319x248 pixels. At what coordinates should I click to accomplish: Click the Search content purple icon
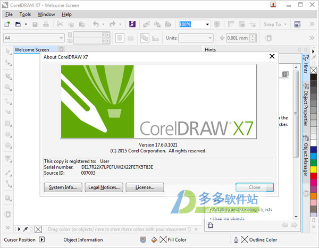(132, 24)
